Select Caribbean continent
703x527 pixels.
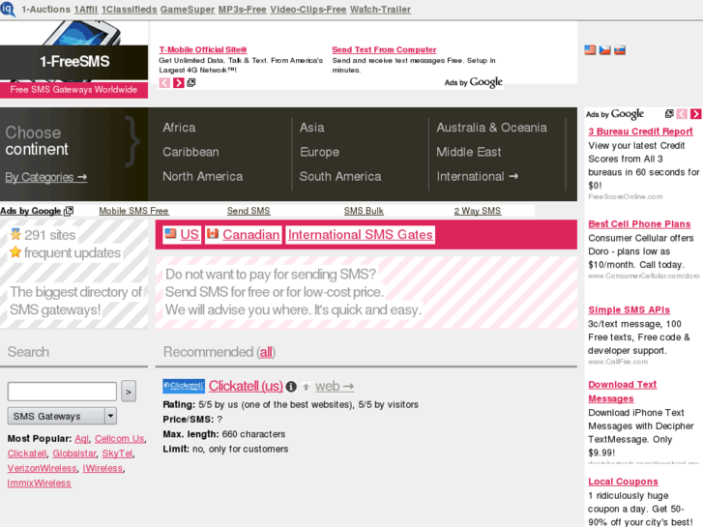[x=190, y=152]
